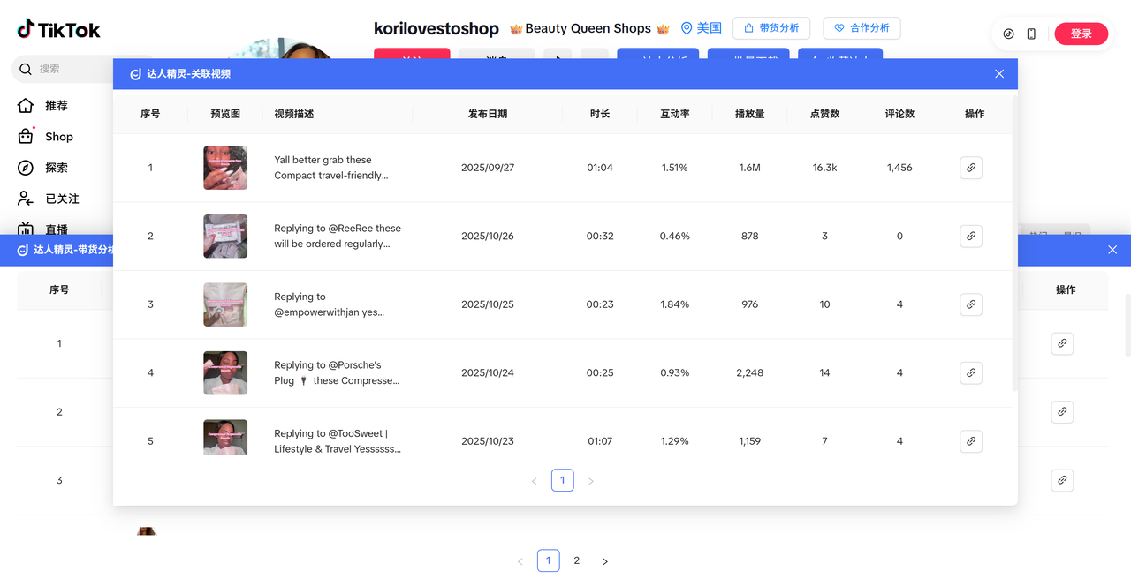Click link icon in background table row 2
This screenshot has height=586, width=1131.
(x=1062, y=411)
